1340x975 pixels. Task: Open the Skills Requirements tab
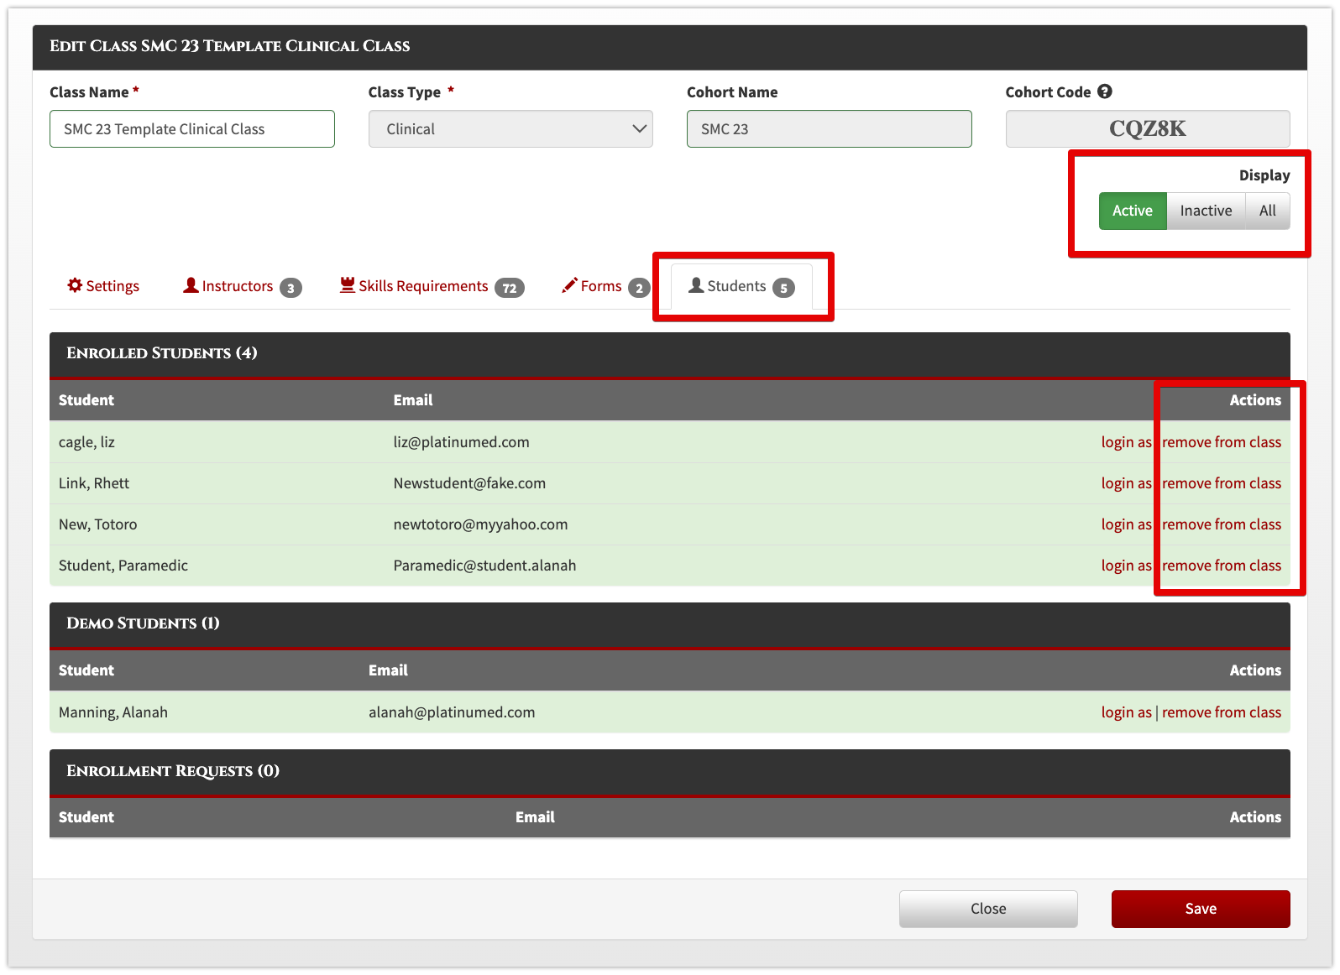[x=432, y=286]
